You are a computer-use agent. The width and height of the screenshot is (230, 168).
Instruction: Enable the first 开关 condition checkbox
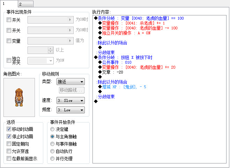click(x=9, y=20)
